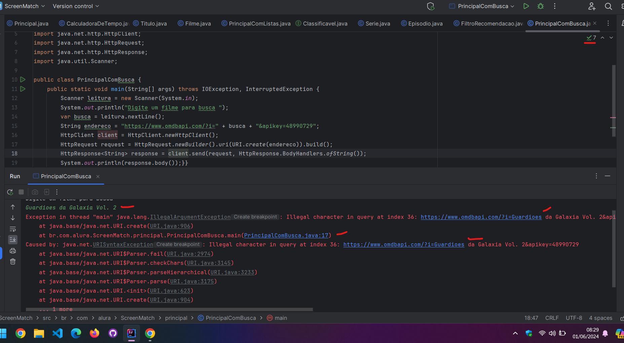Run the PrincipalComBusca configuration
Viewport: 624px width, 343px height.
[x=526, y=6]
